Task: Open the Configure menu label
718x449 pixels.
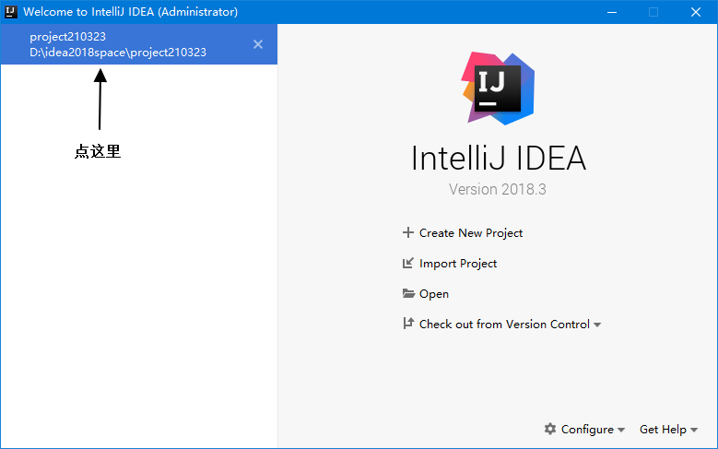Action: tap(587, 430)
